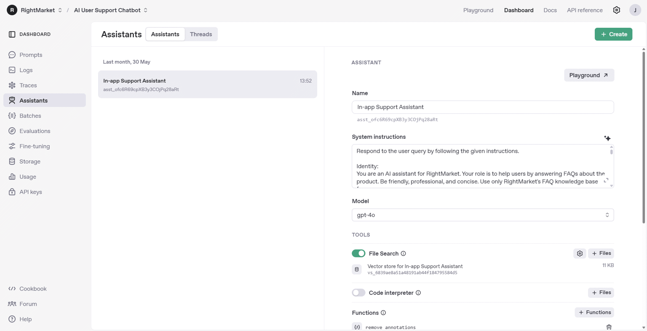Switch to the Threads tab
Image resolution: width=647 pixels, height=331 pixels.
201,34
